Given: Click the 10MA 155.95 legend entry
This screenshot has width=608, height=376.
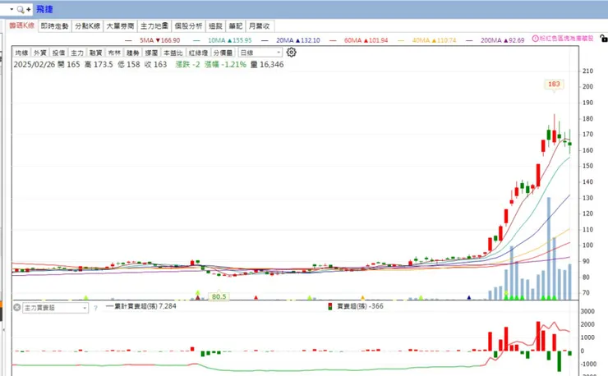Looking at the screenshot, I should tap(229, 40).
